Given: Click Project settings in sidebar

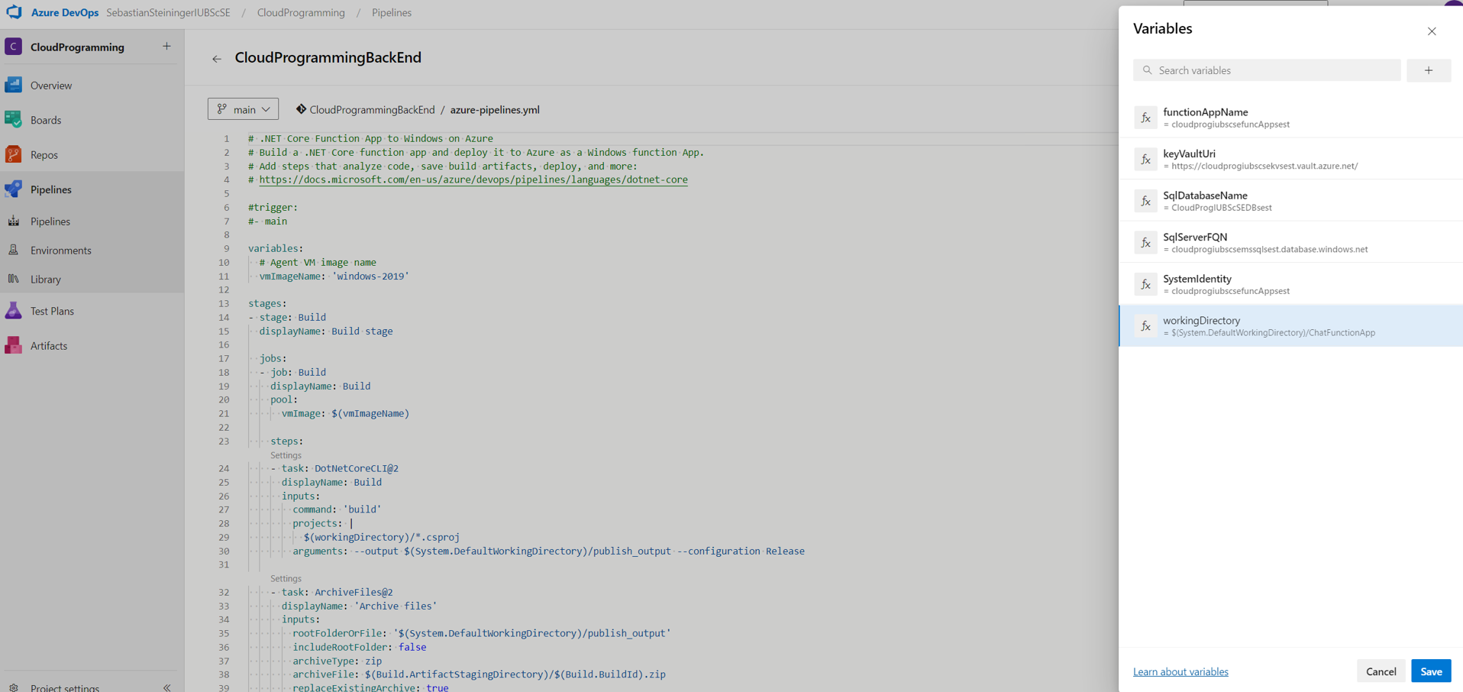Looking at the screenshot, I should [x=65, y=687].
